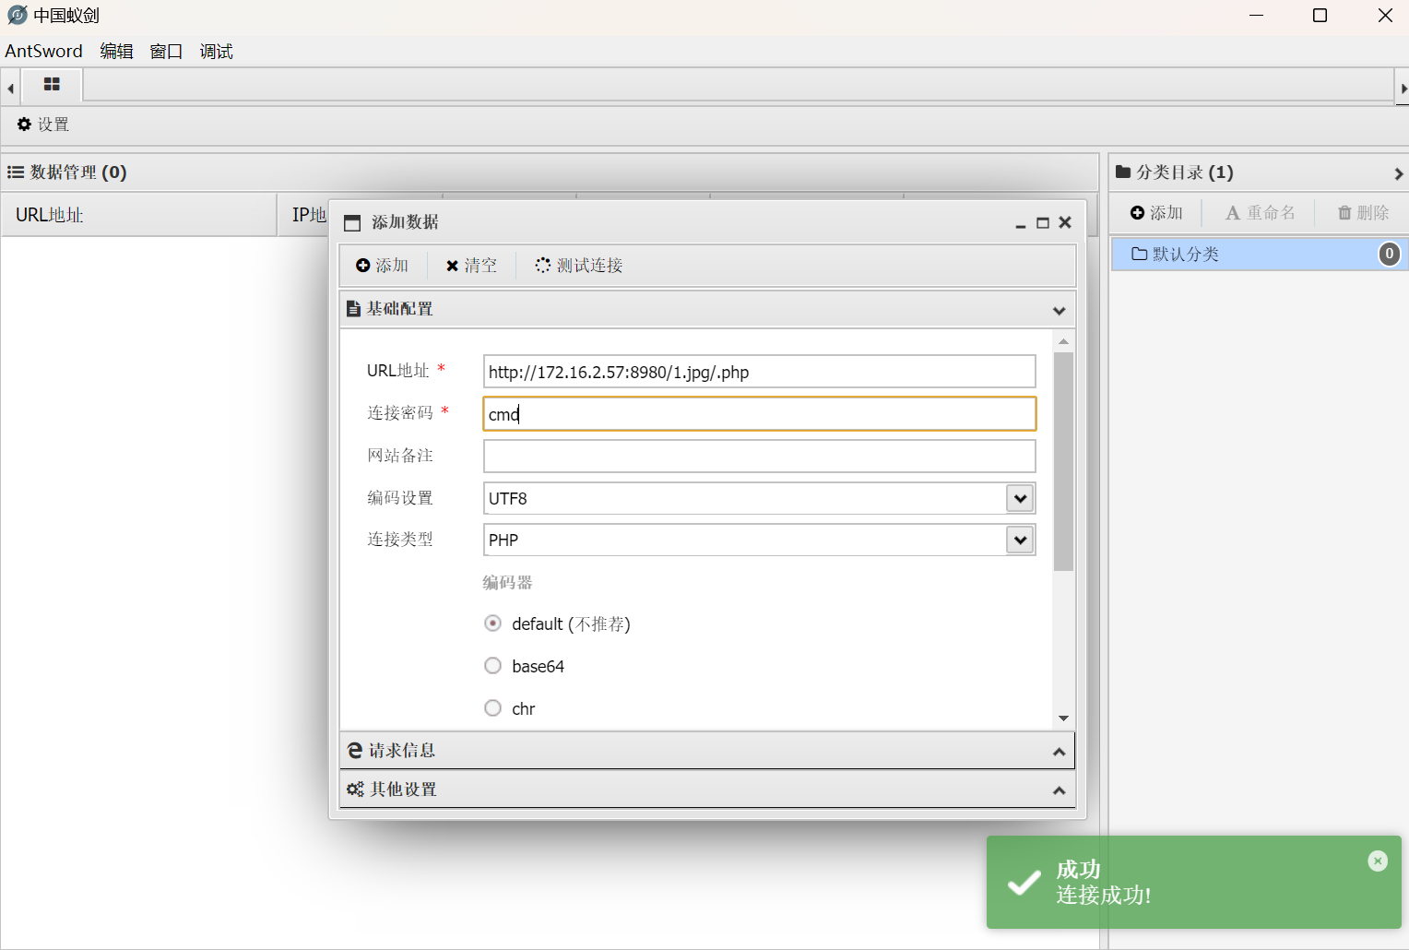The width and height of the screenshot is (1409, 950).
Task: Open the home grid tab icon
Action: (52, 85)
